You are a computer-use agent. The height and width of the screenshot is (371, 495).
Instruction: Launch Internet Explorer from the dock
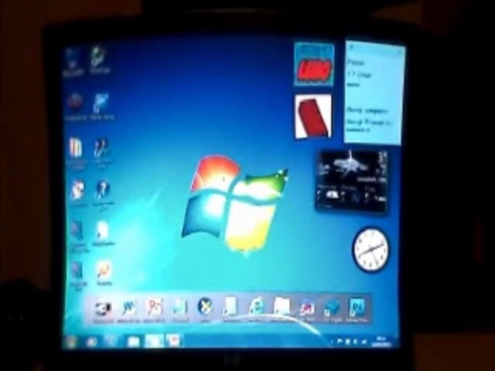256,307
